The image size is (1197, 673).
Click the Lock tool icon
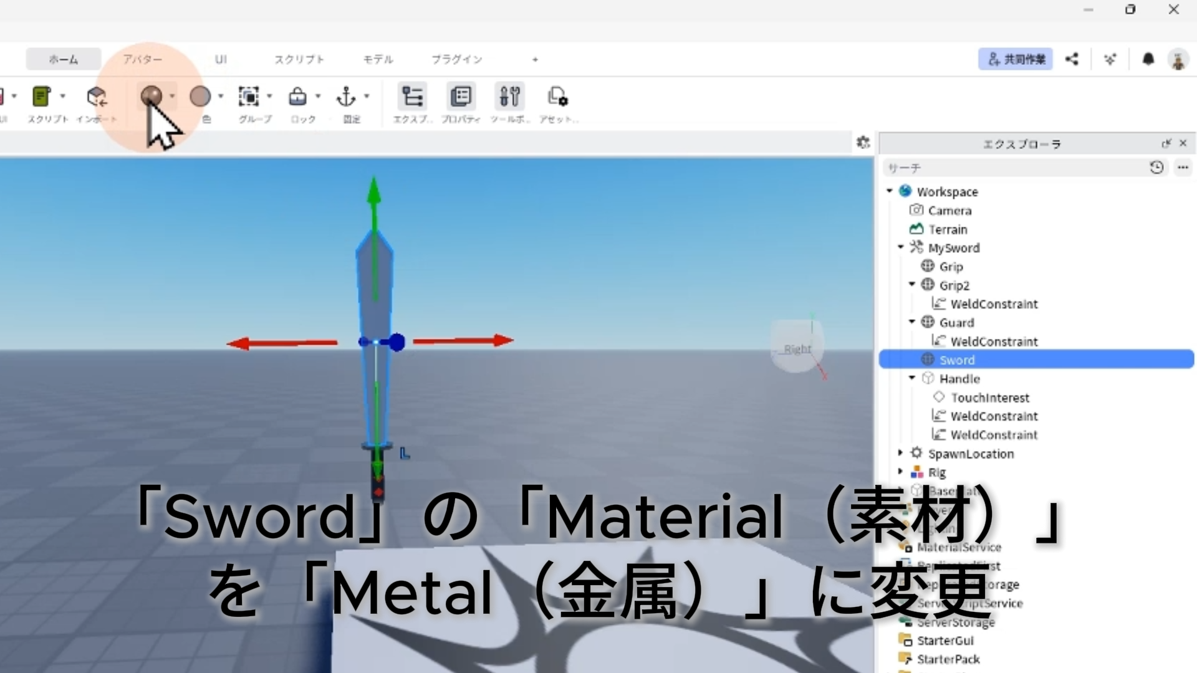[x=297, y=97]
